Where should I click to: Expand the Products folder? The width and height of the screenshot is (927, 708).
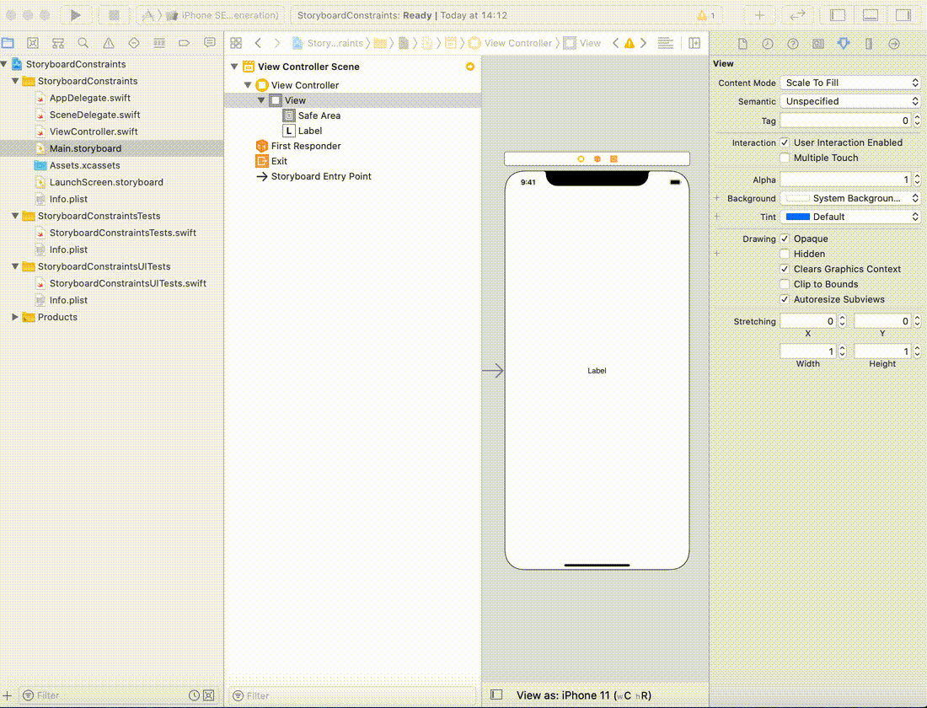click(x=15, y=317)
